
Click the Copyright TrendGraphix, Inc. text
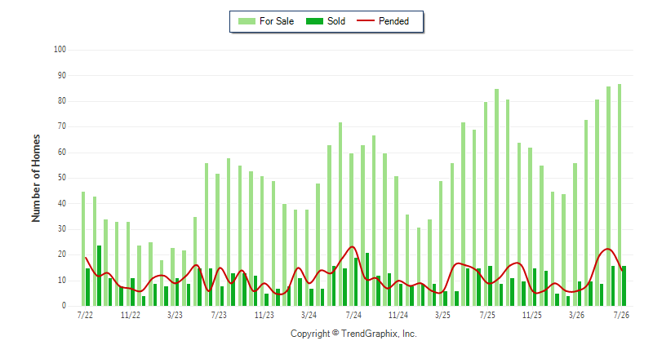[x=353, y=334]
